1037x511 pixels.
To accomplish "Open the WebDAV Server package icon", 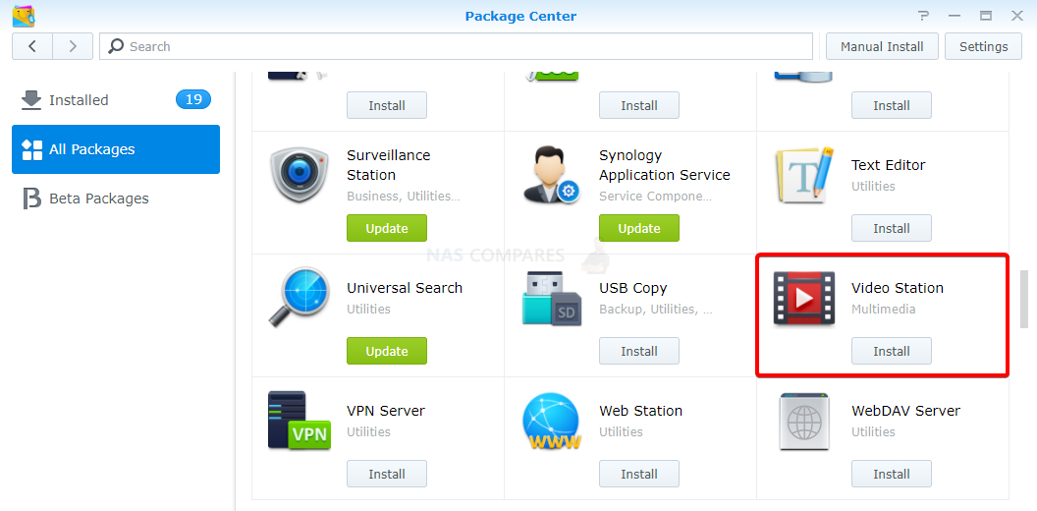I will (804, 421).
